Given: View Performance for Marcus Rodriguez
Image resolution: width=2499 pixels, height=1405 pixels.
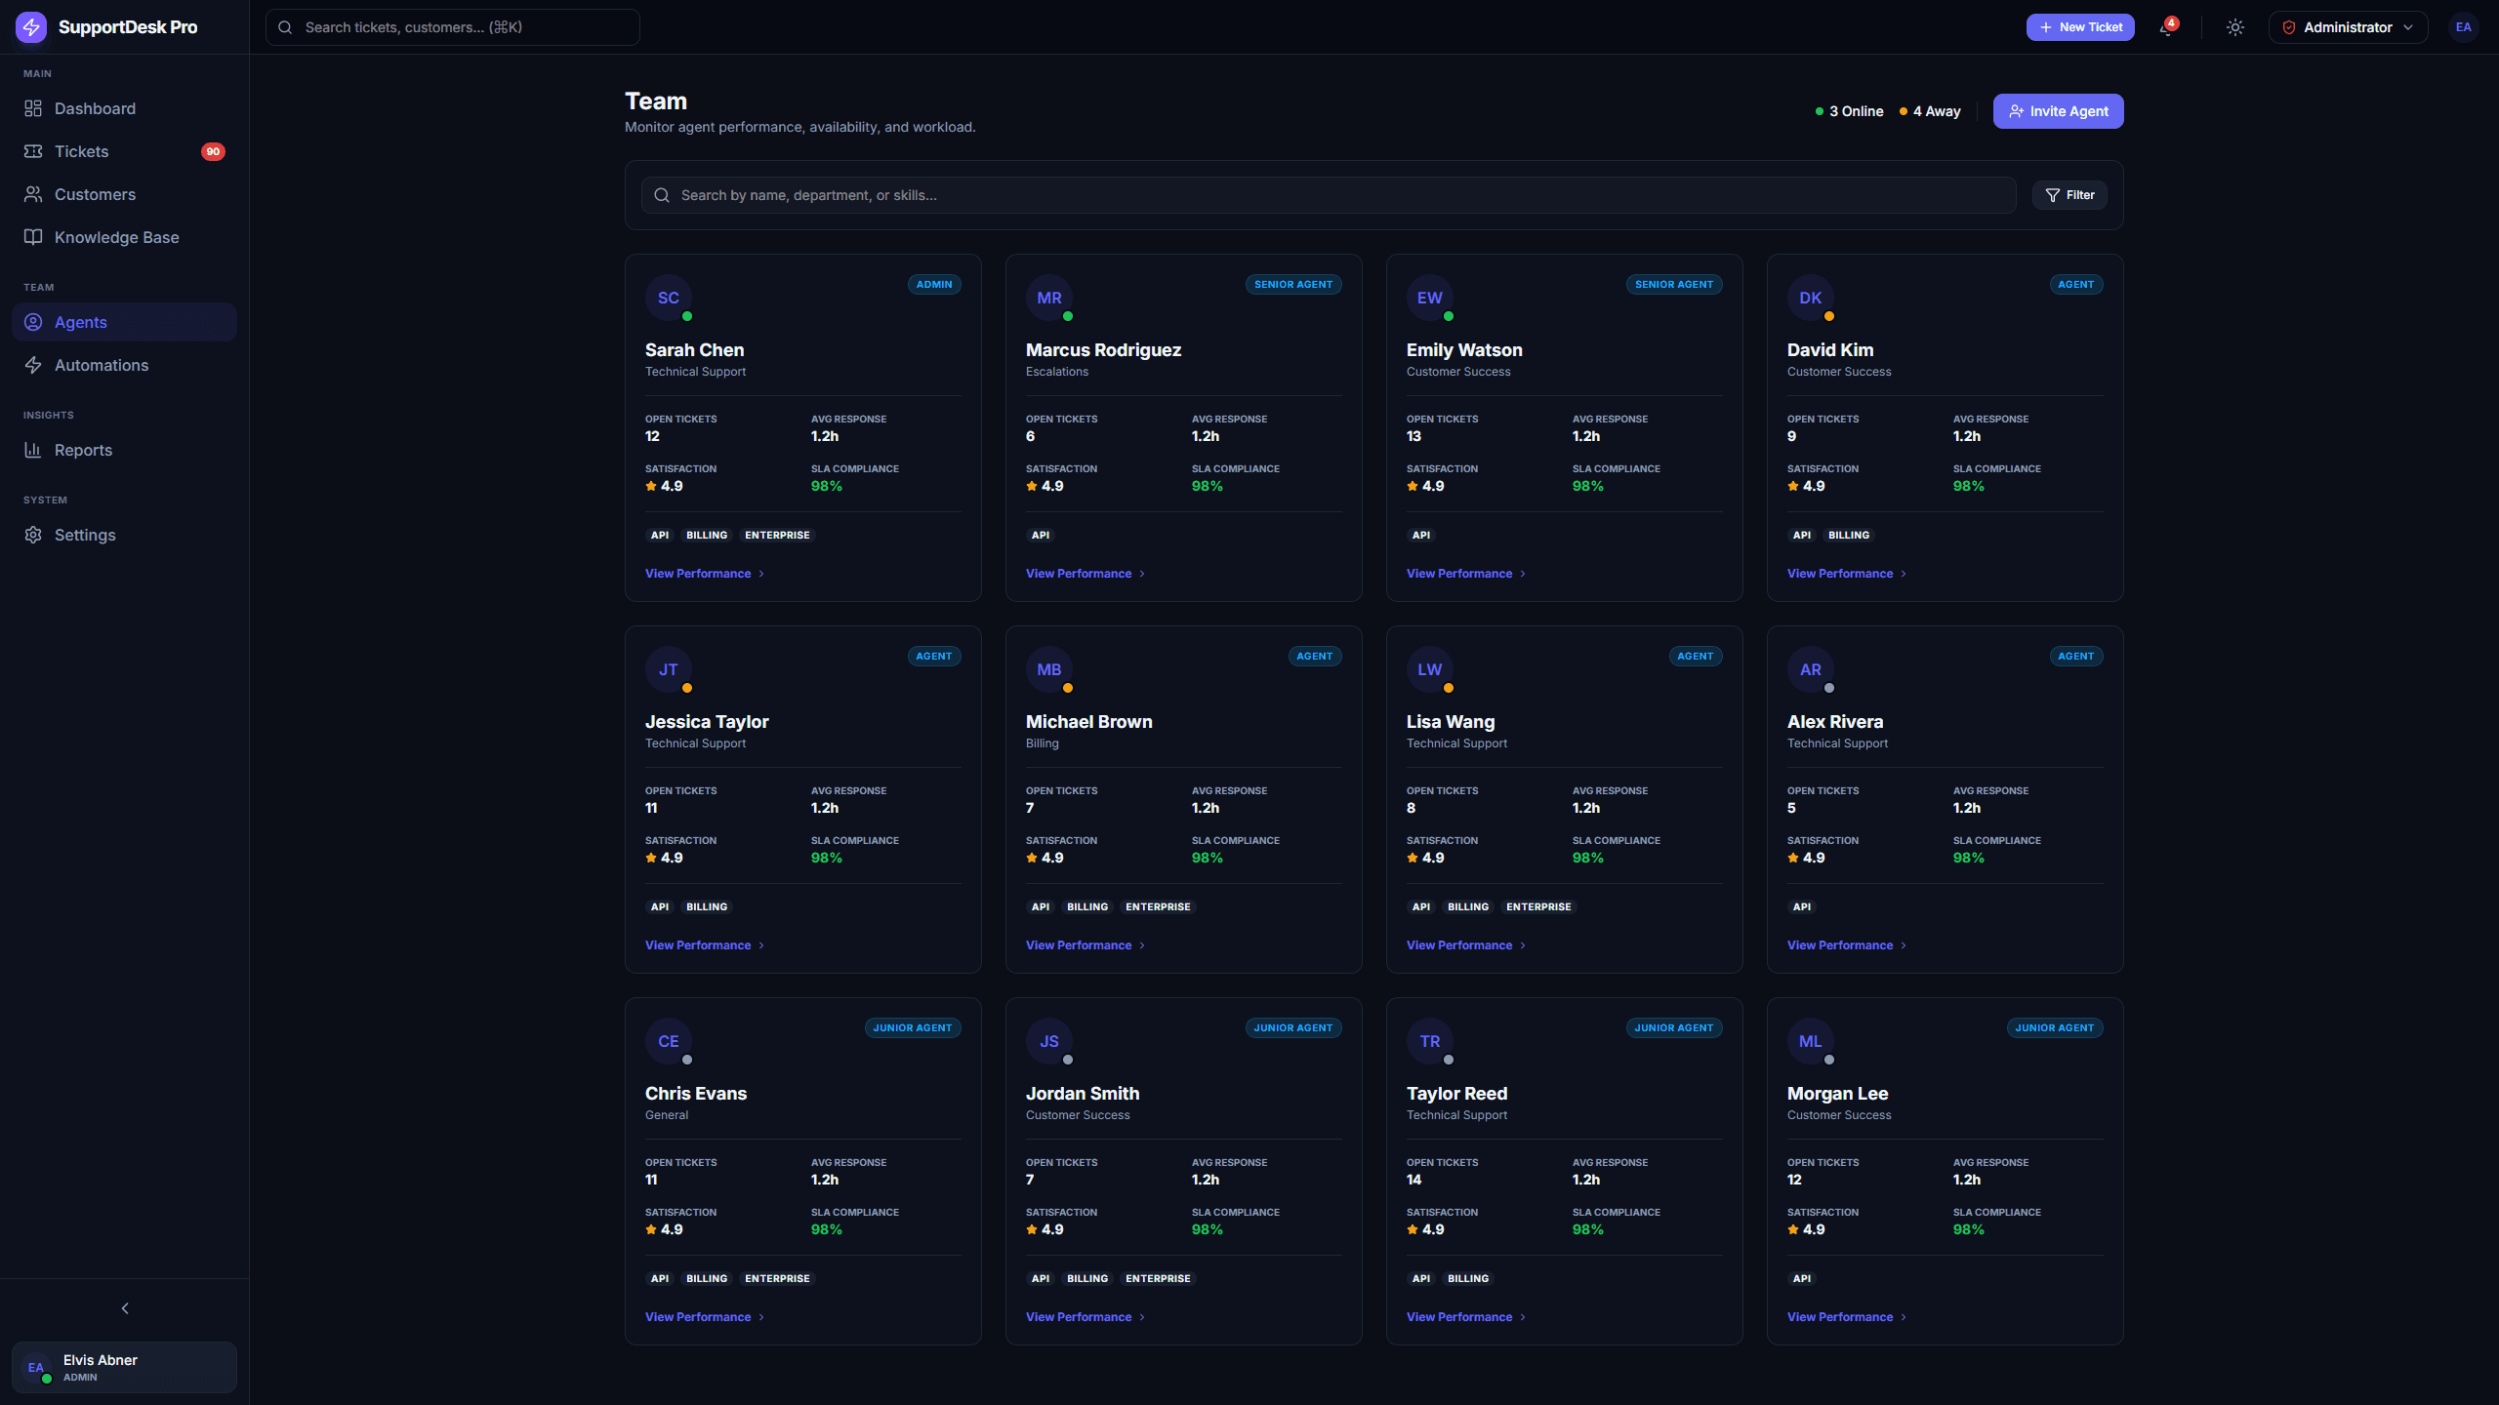Looking at the screenshot, I should click(1086, 574).
